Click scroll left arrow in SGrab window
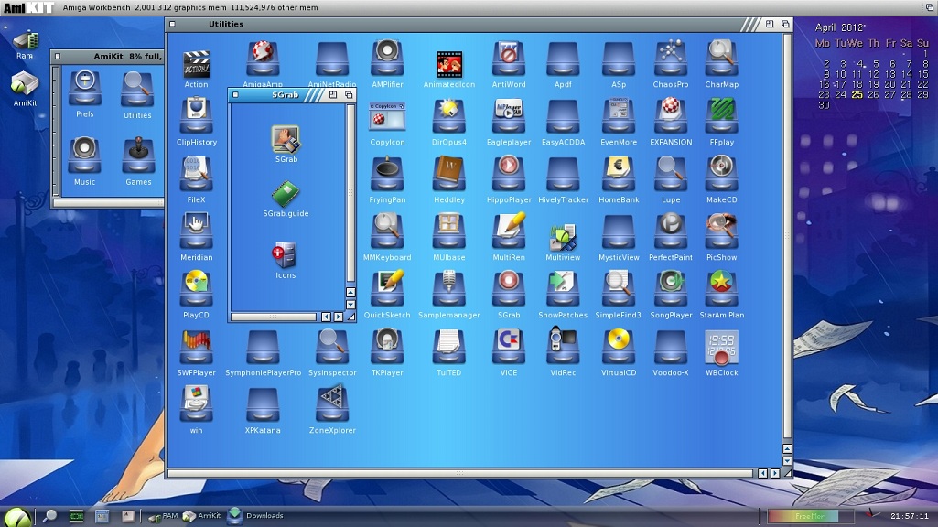 pos(326,317)
